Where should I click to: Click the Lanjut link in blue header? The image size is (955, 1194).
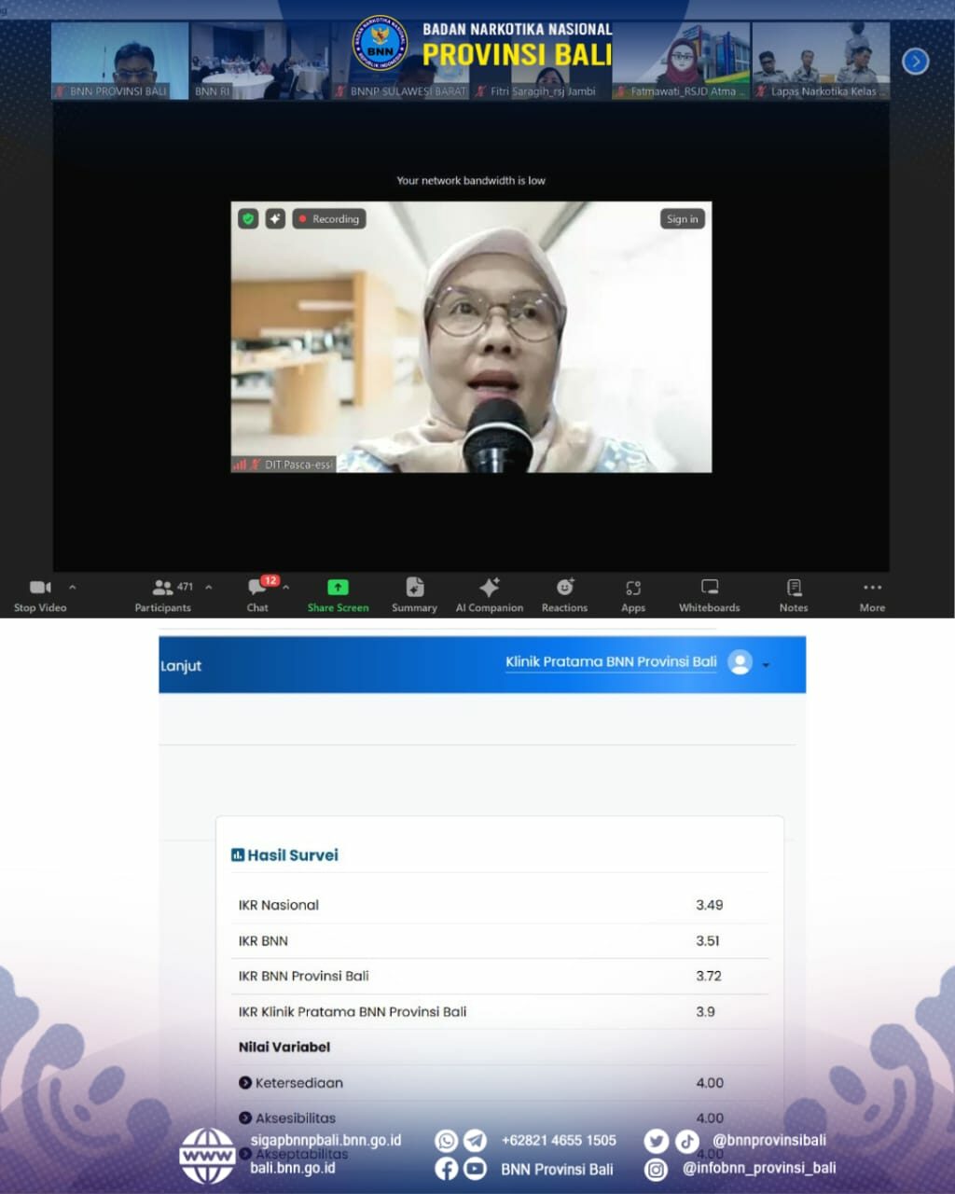(x=181, y=666)
